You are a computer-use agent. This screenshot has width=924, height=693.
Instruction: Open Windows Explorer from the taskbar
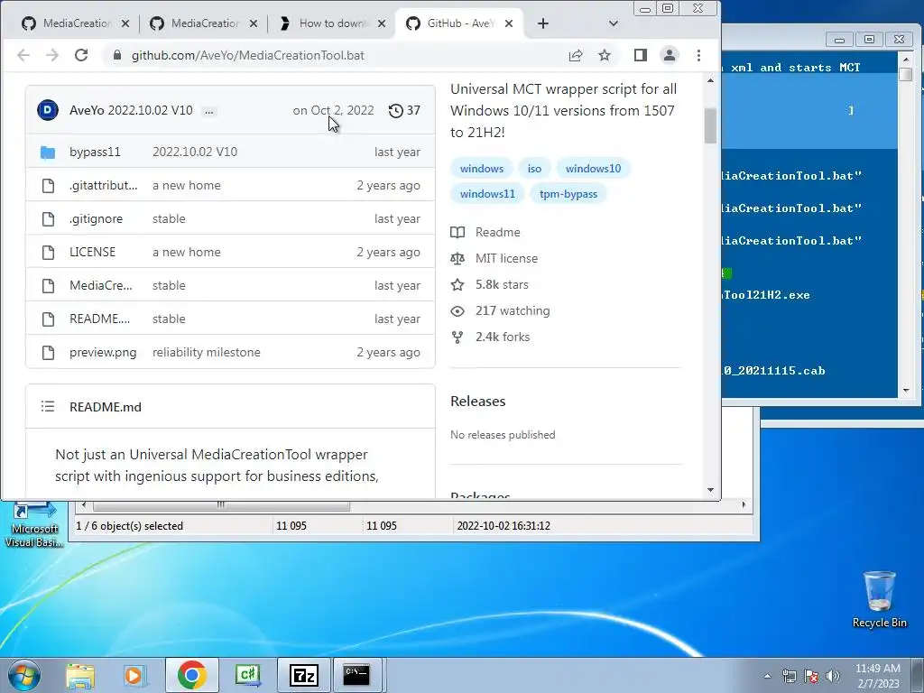(x=80, y=675)
